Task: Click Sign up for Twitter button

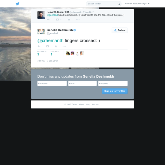Action: [115, 91]
